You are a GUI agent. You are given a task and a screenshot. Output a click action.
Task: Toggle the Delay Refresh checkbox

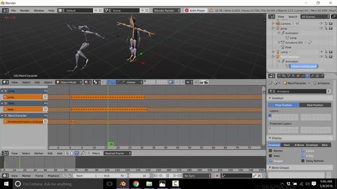(303, 161)
